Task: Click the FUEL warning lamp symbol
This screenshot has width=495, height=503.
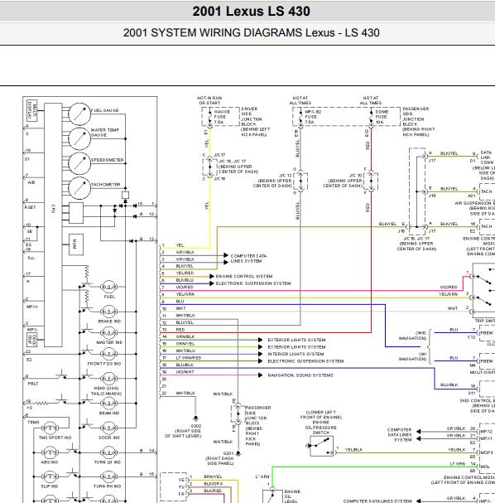Action: click(109, 287)
